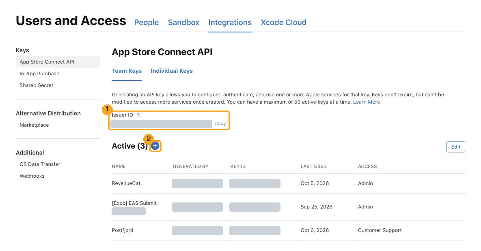
Task: Click redacted Generated By in Postfjord row
Action: pyautogui.click(x=197, y=230)
